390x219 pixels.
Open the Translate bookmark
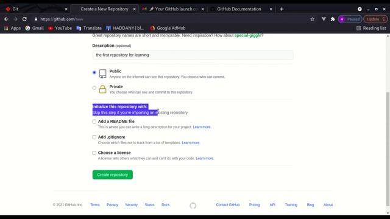(89, 28)
